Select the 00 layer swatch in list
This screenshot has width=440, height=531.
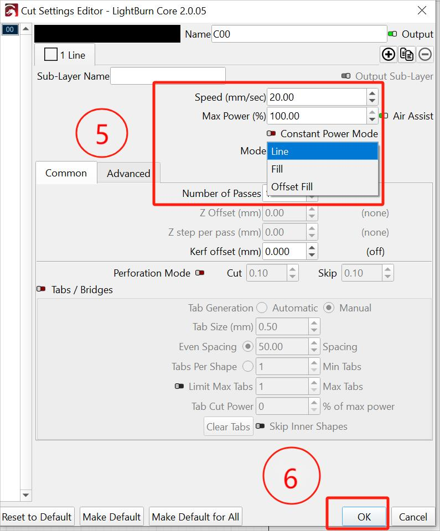coord(10,29)
